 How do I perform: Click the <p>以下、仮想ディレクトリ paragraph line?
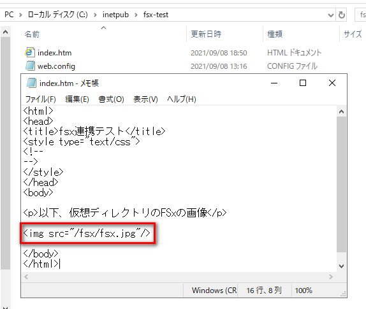pos(125,213)
